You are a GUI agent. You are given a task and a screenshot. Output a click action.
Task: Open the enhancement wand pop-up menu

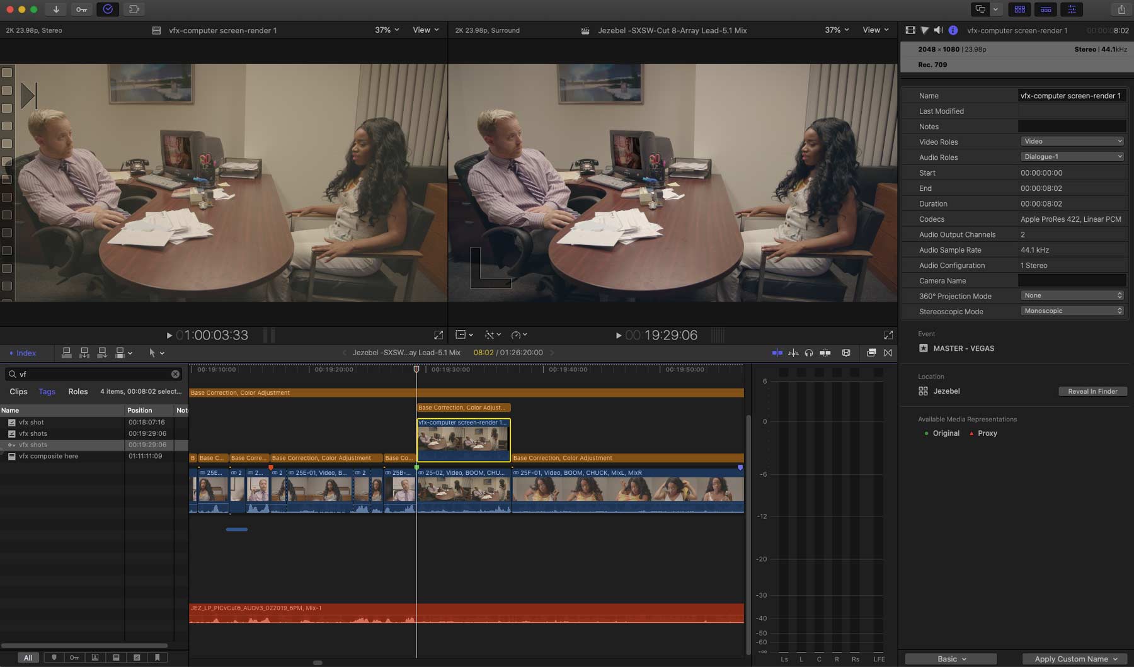493,334
